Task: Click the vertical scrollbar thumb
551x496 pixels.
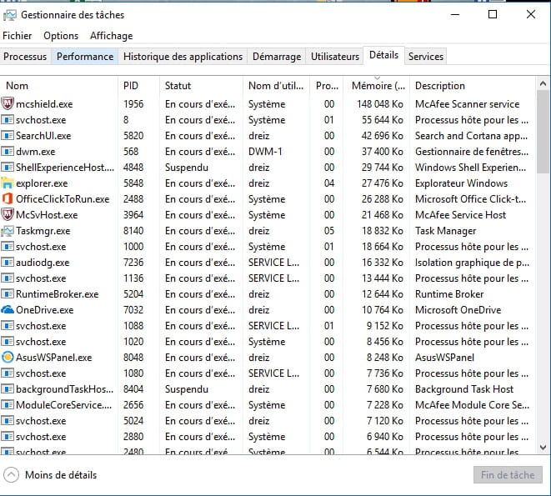Action: click(543, 132)
